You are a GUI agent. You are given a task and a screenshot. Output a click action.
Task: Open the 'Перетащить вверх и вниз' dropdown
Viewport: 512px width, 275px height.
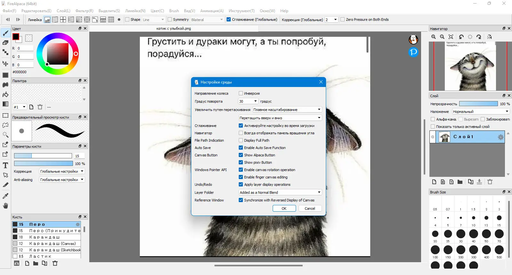[x=280, y=118]
